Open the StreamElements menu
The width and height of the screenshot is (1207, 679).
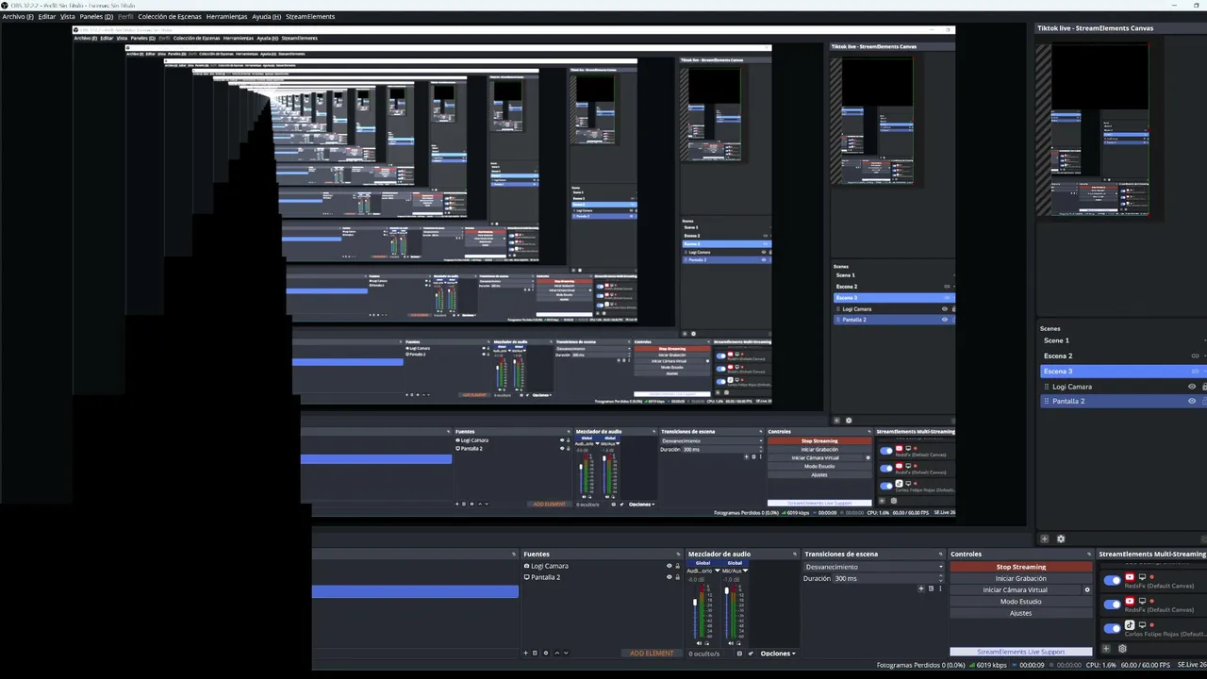point(310,17)
